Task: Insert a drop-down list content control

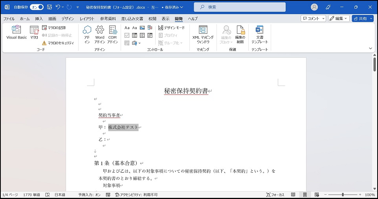Action: tap(142, 35)
